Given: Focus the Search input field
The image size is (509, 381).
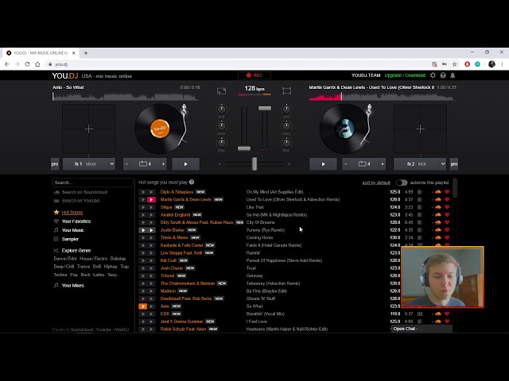Looking at the screenshot, I should point(93,183).
